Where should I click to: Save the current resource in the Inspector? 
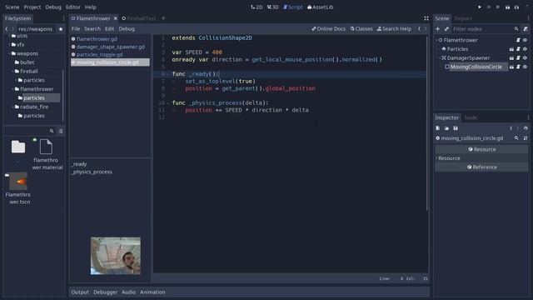pos(456,128)
